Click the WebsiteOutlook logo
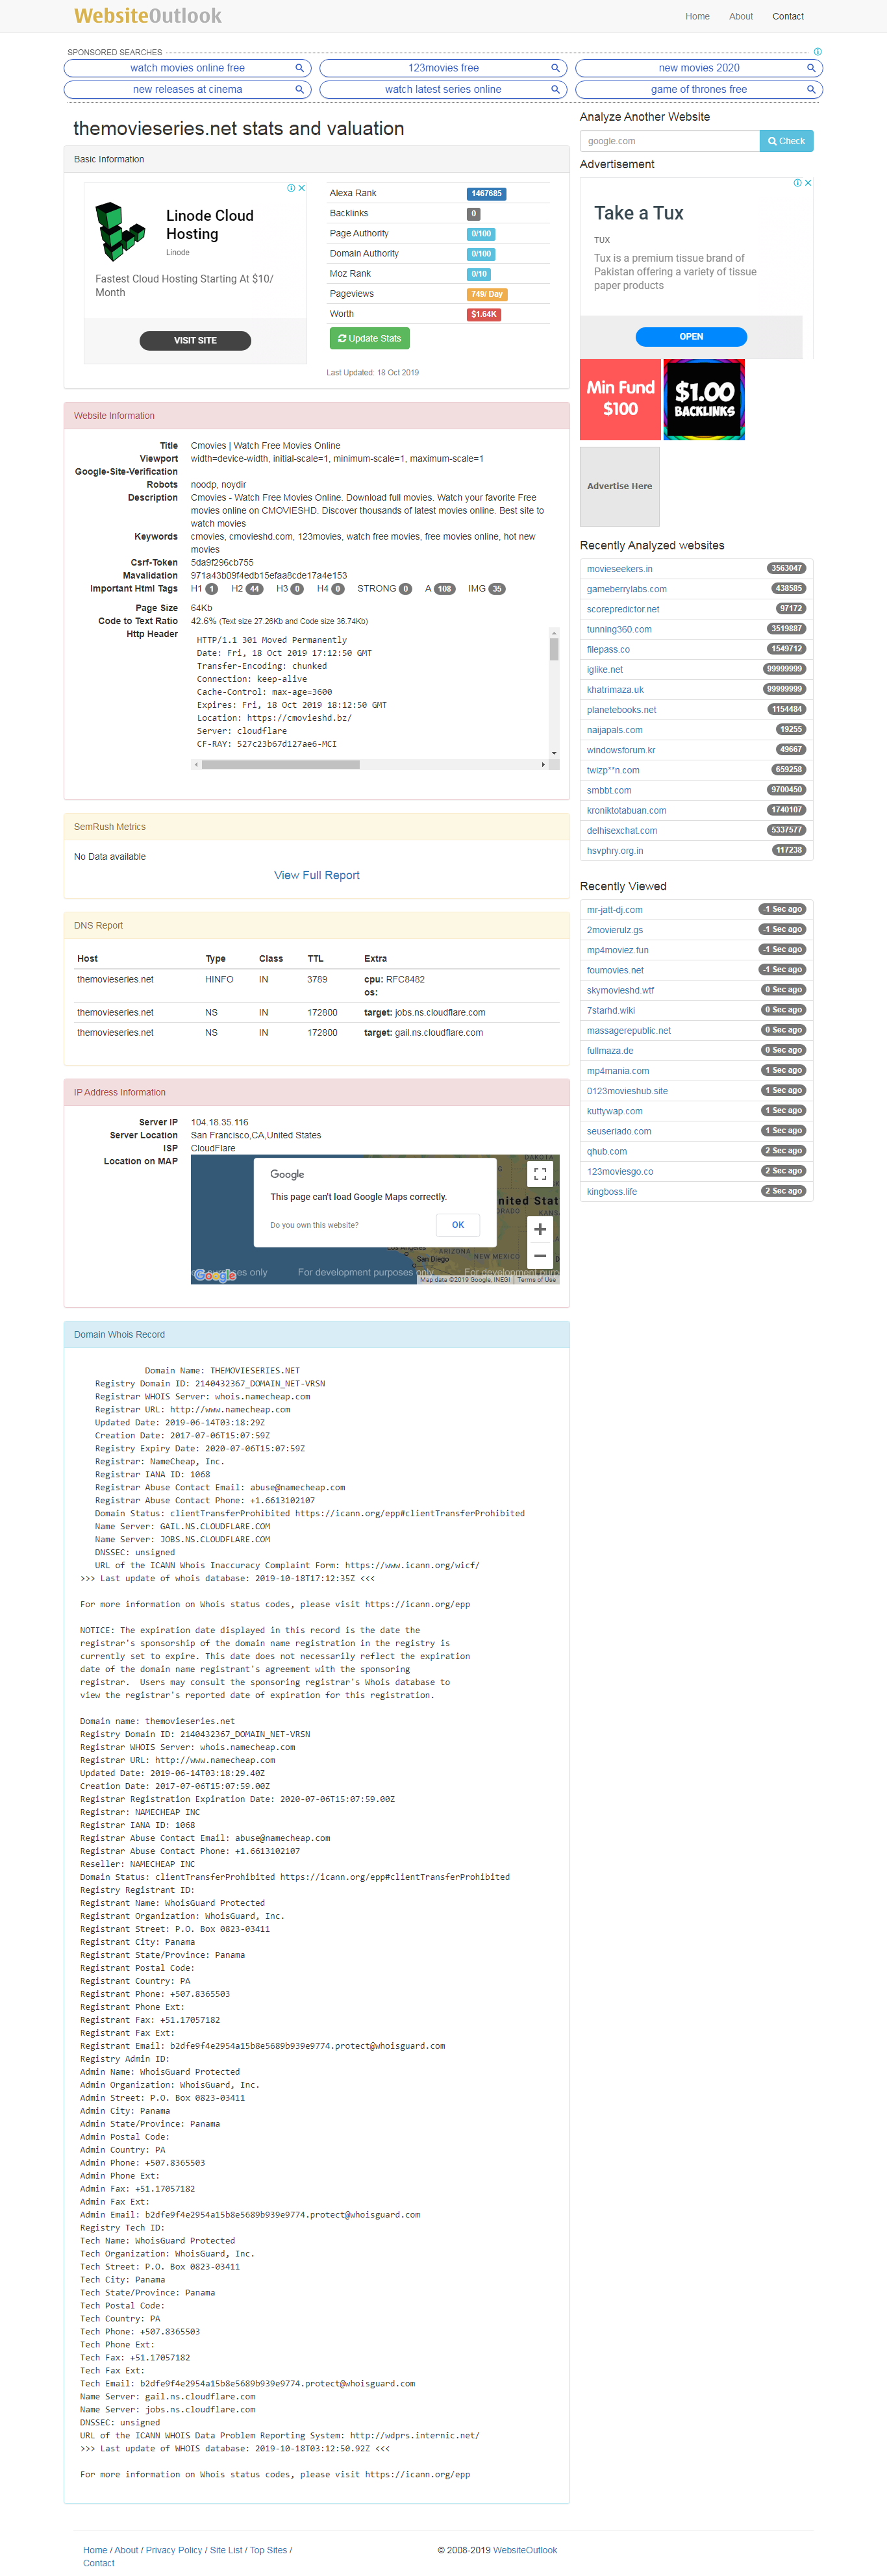 [x=148, y=16]
